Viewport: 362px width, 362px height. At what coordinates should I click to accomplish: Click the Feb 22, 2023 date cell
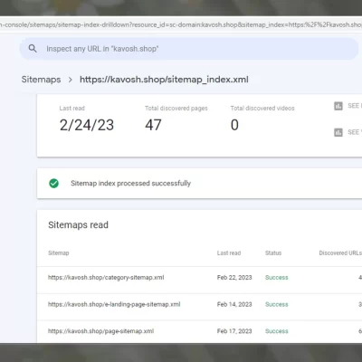pyautogui.click(x=234, y=277)
